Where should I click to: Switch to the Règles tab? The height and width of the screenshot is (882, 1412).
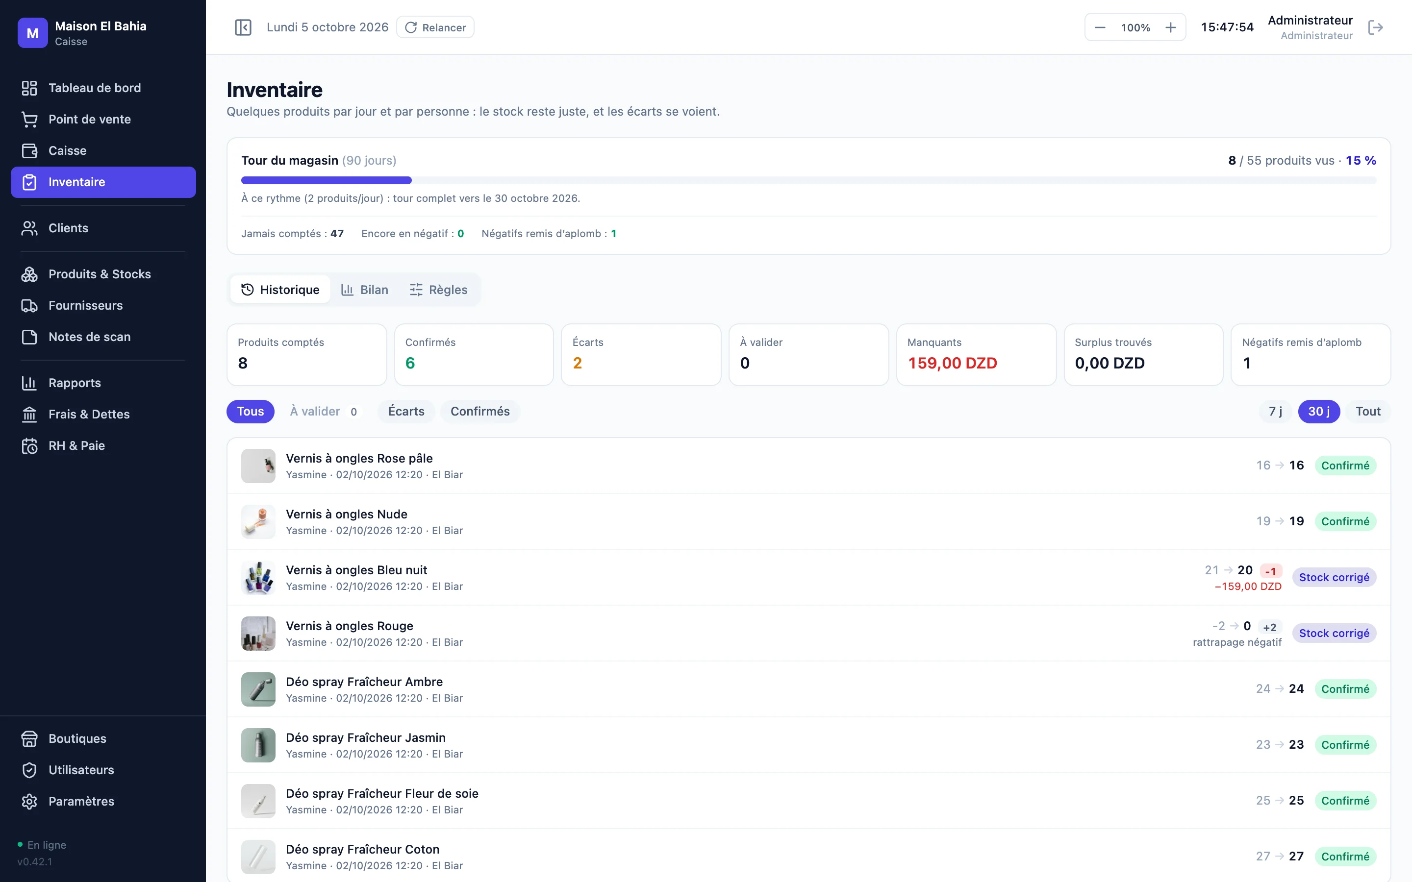coord(439,290)
